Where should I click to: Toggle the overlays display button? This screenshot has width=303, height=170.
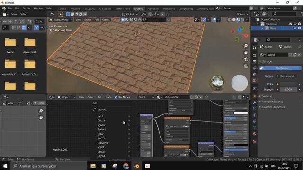coord(214,20)
